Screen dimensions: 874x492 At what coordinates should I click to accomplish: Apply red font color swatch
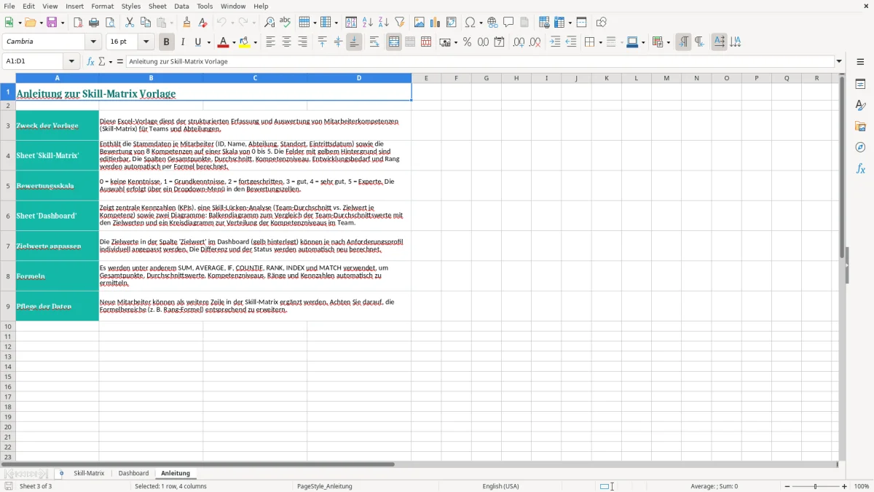pos(224,42)
